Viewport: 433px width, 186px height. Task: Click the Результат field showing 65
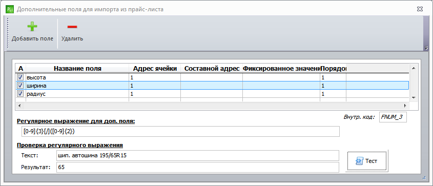pyautogui.click(x=197, y=167)
